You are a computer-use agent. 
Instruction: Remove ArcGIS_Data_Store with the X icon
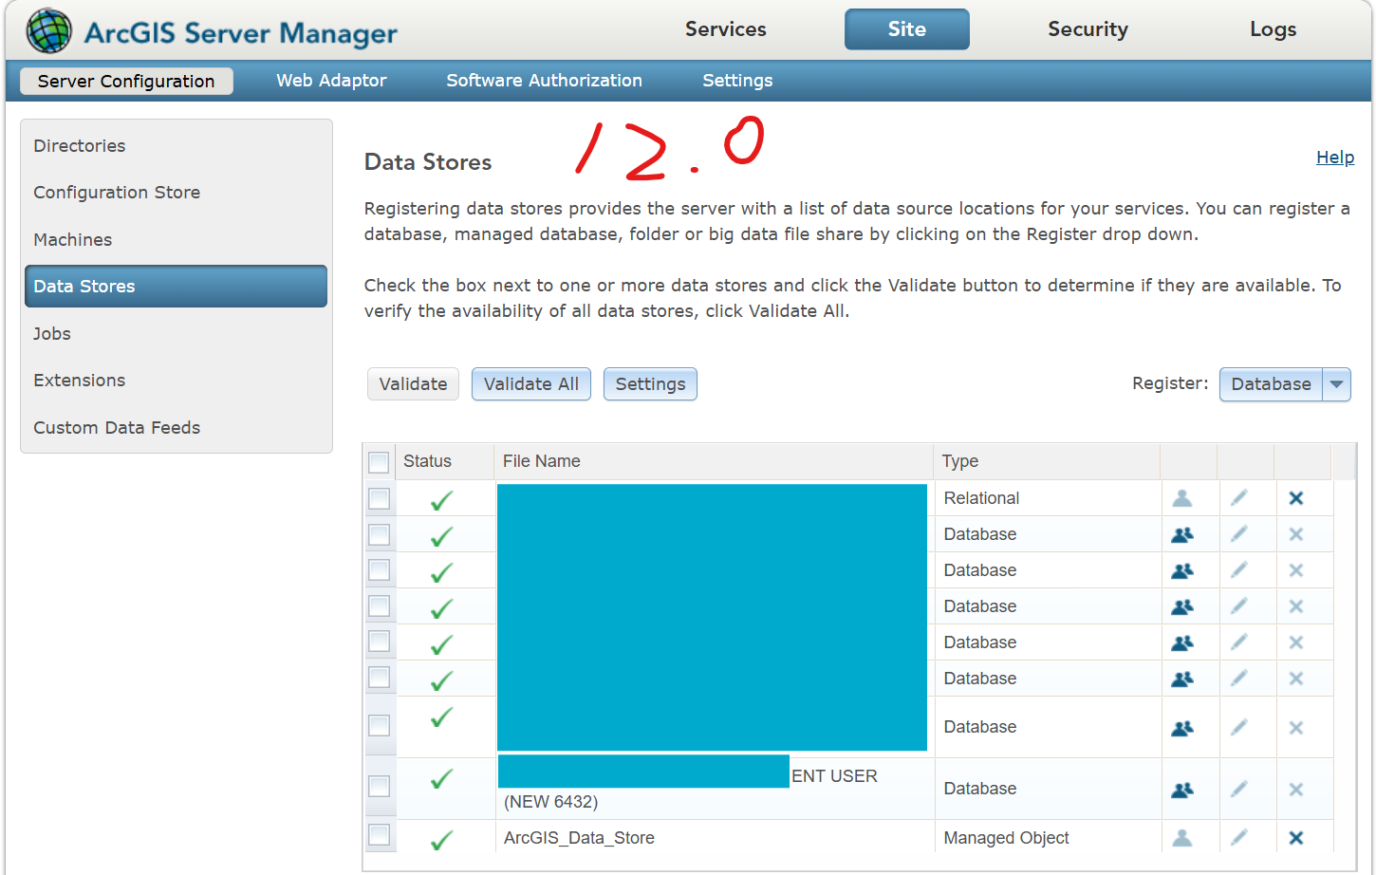[1296, 838]
